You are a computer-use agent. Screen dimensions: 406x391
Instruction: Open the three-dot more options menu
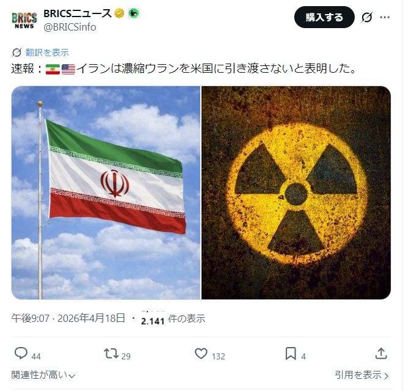point(385,17)
